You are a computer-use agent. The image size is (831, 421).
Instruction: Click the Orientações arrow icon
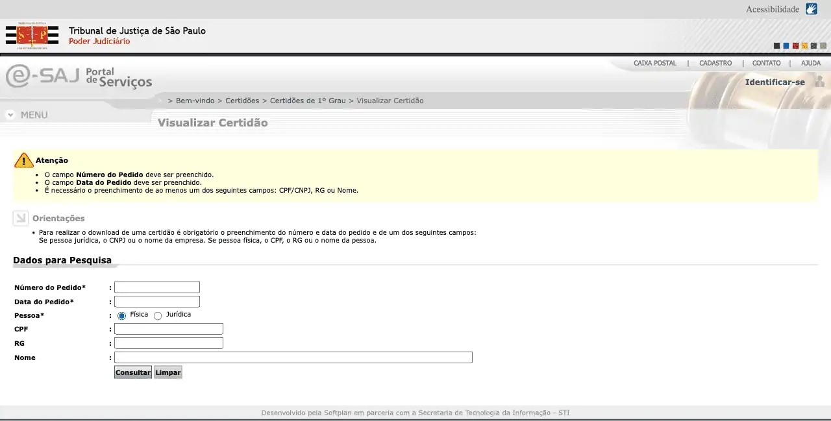tap(21, 219)
